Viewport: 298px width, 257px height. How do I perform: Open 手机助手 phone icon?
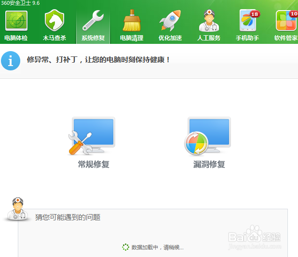tap(248, 20)
